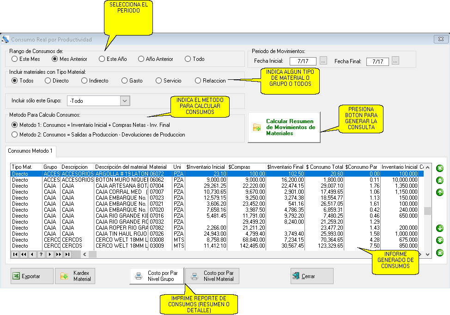Select Metodo 2 calculation option

[15, 135]
